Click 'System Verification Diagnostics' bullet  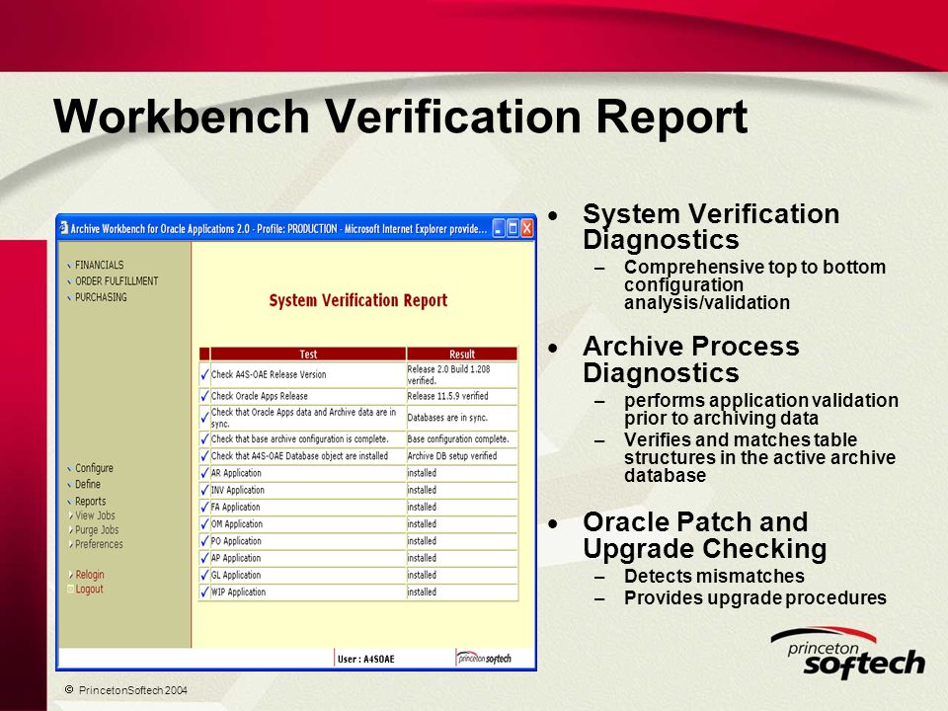(x=711, y=227)
